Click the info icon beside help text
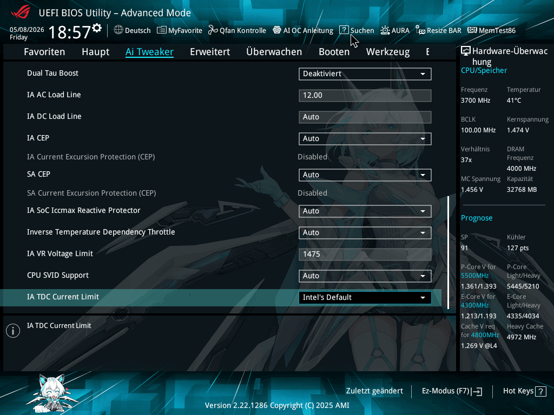The width and height of the screenshot is (554, 415). tap(13, 331)
